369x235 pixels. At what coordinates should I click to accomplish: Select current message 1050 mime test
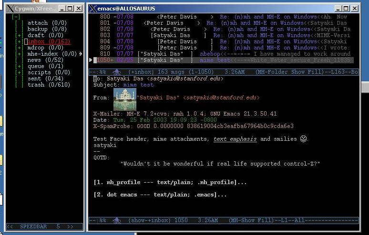pyautogui.click(x=224, y=60)
